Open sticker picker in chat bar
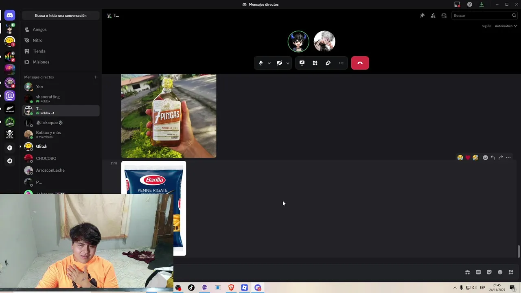Viewport: 521px width, 293px height. point(489,272)
